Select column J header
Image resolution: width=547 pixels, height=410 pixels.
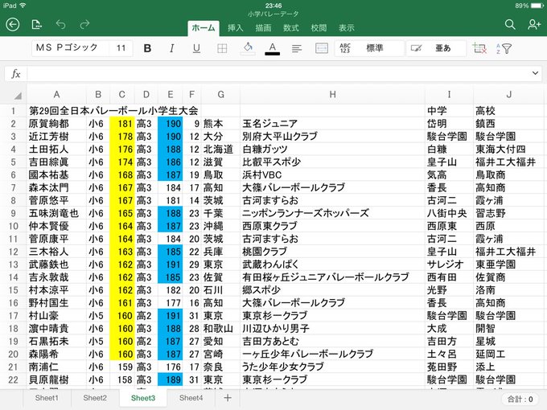508,95
